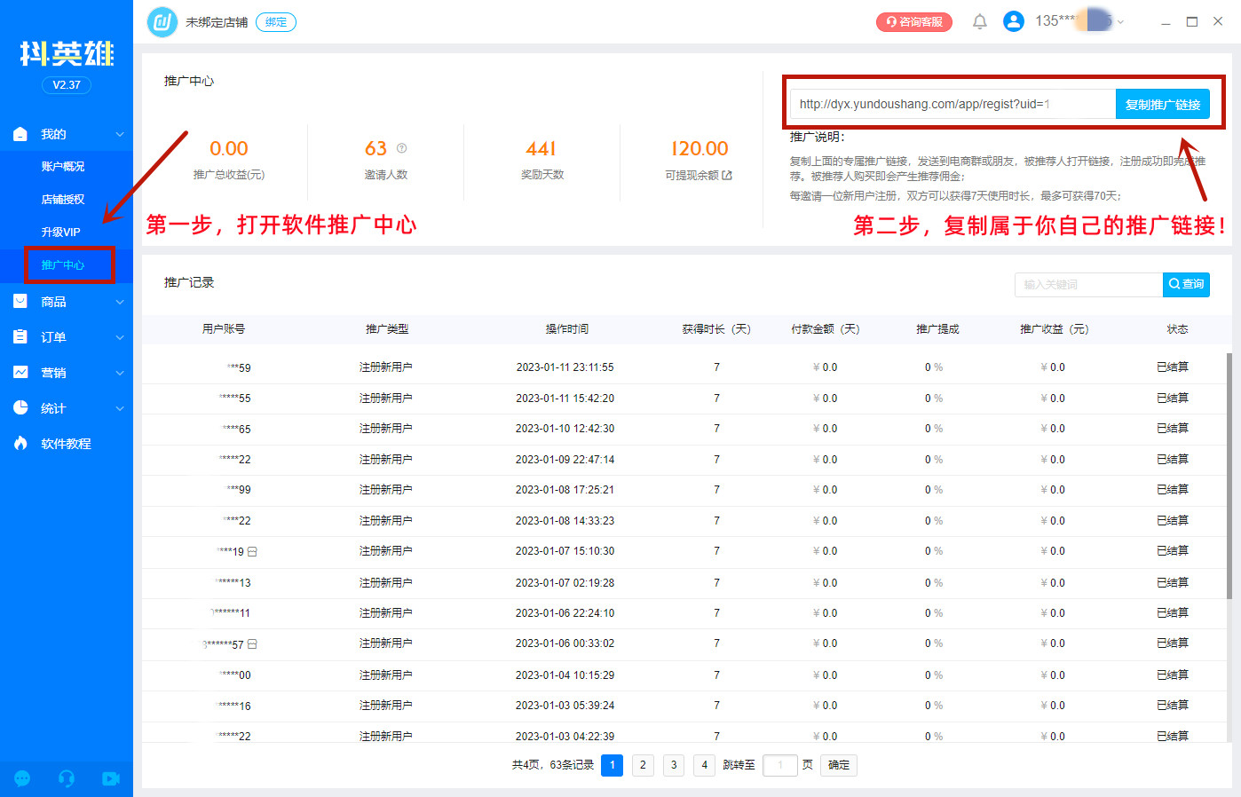Click the 统计 pie chart icon

[x=20, y=407]
